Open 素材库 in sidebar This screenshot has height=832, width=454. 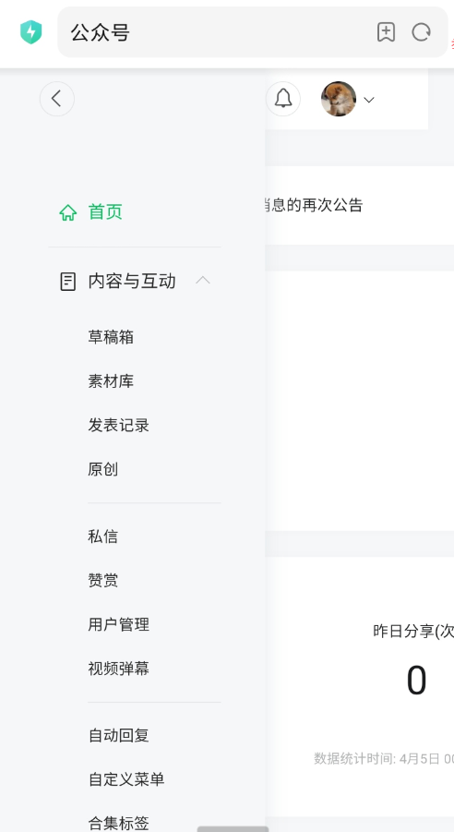point(111,381)
